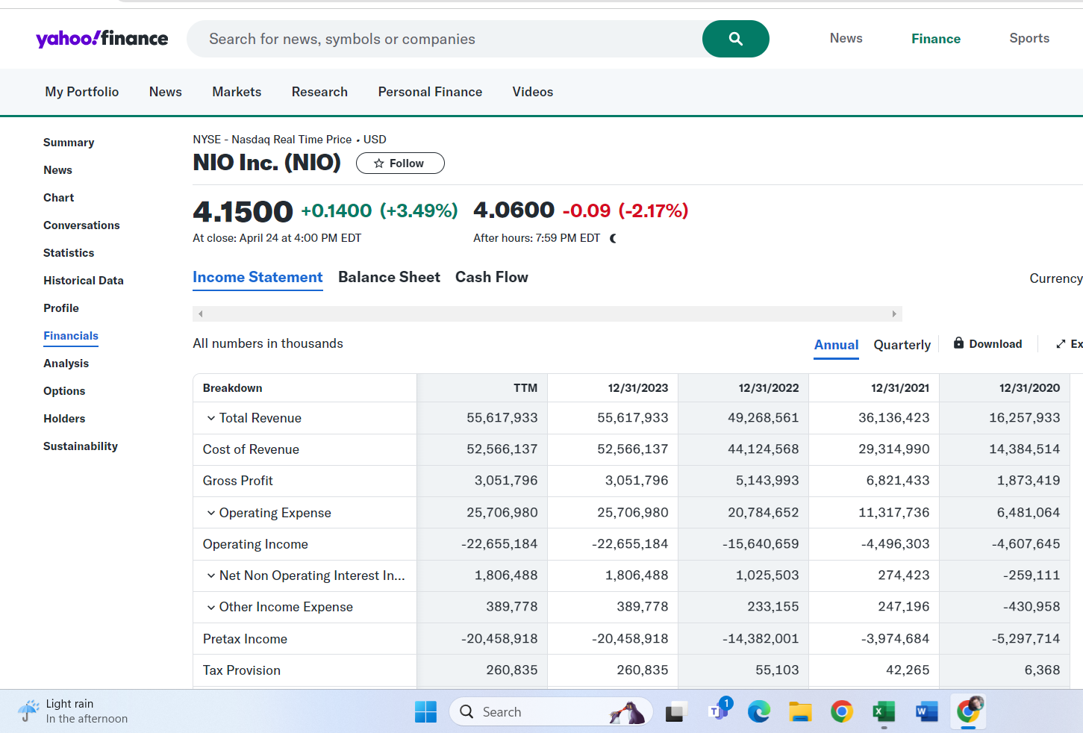Open the Finance link in top header

coord(936,39)
